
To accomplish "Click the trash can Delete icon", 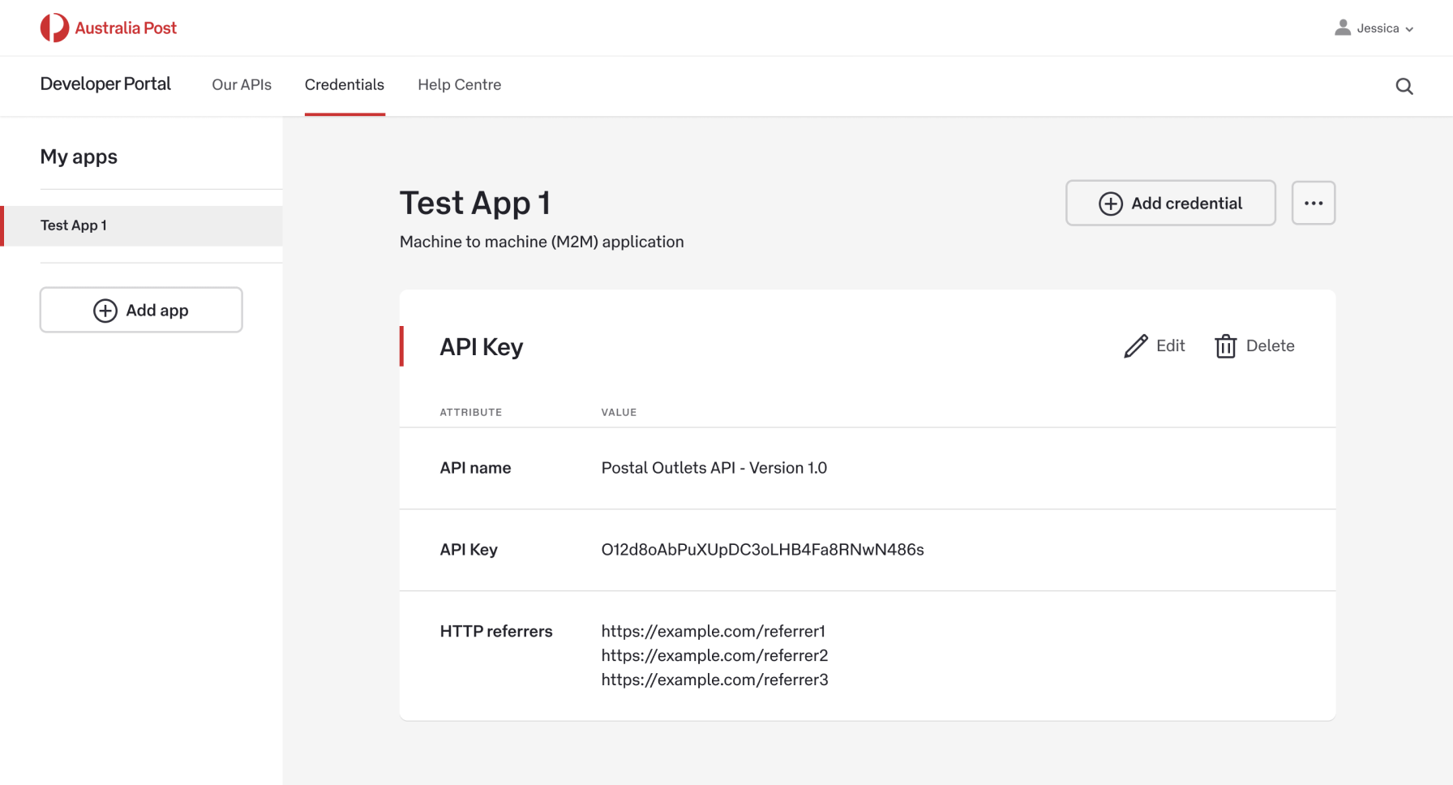I will [x=1225, y=346].
